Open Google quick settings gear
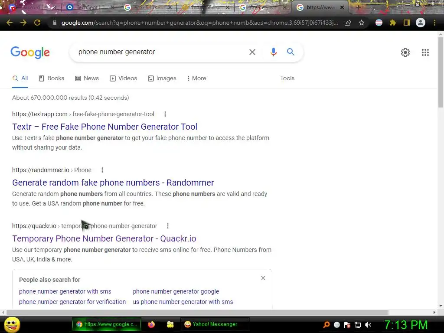444x333 pixels. click(x=405, y=52)
